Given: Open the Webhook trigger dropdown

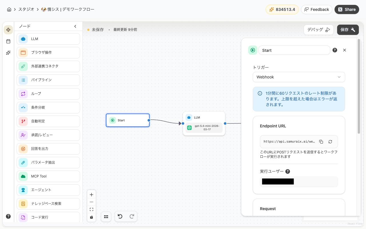Looking at the screenshot, I should (299, 77).
